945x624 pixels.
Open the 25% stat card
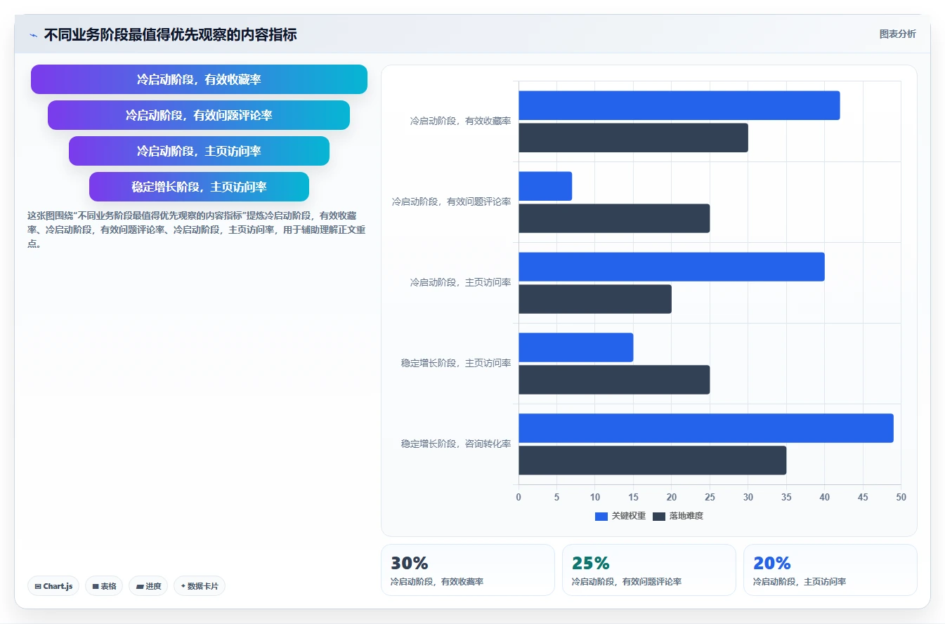(x=649, y=570)
